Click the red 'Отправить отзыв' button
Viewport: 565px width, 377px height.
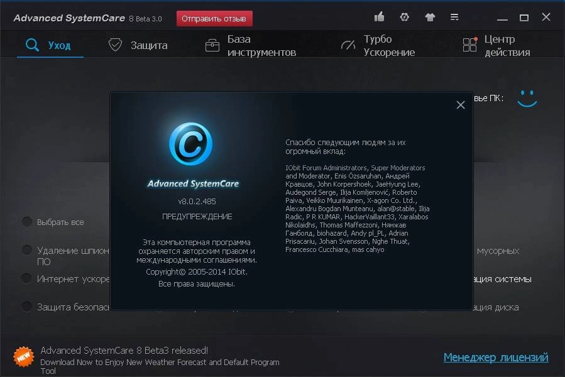point(214,18)
